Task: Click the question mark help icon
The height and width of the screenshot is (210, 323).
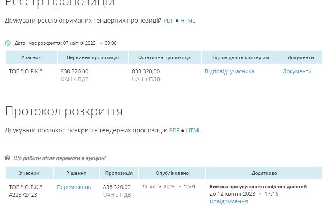Action: [7, 158]
